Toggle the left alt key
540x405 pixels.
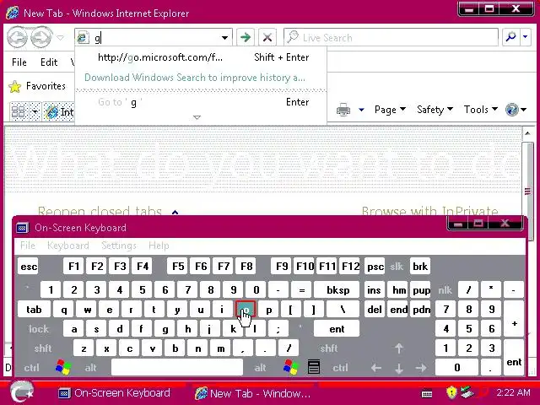pyautogui.click(x=90, y=368)
